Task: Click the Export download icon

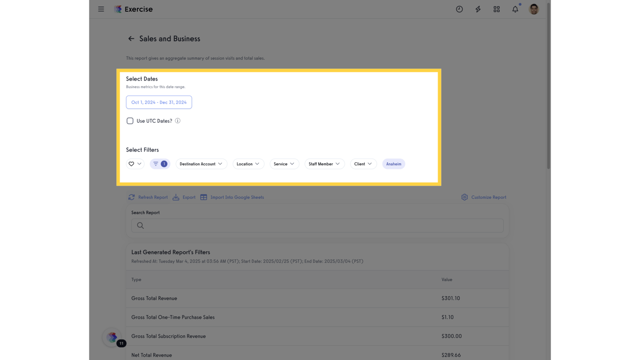Action: (176, 197)
